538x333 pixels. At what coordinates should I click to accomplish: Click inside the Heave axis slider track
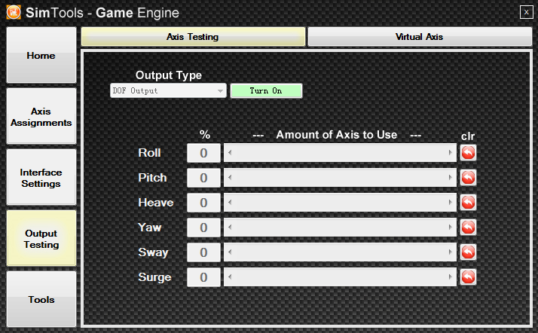click(340, 203)
